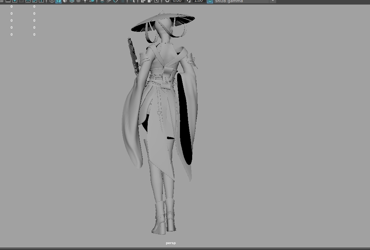Click the smooth shade all icon
This screenshot has height=250, width=370.
[58, 1]
